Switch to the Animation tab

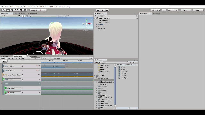33,56
